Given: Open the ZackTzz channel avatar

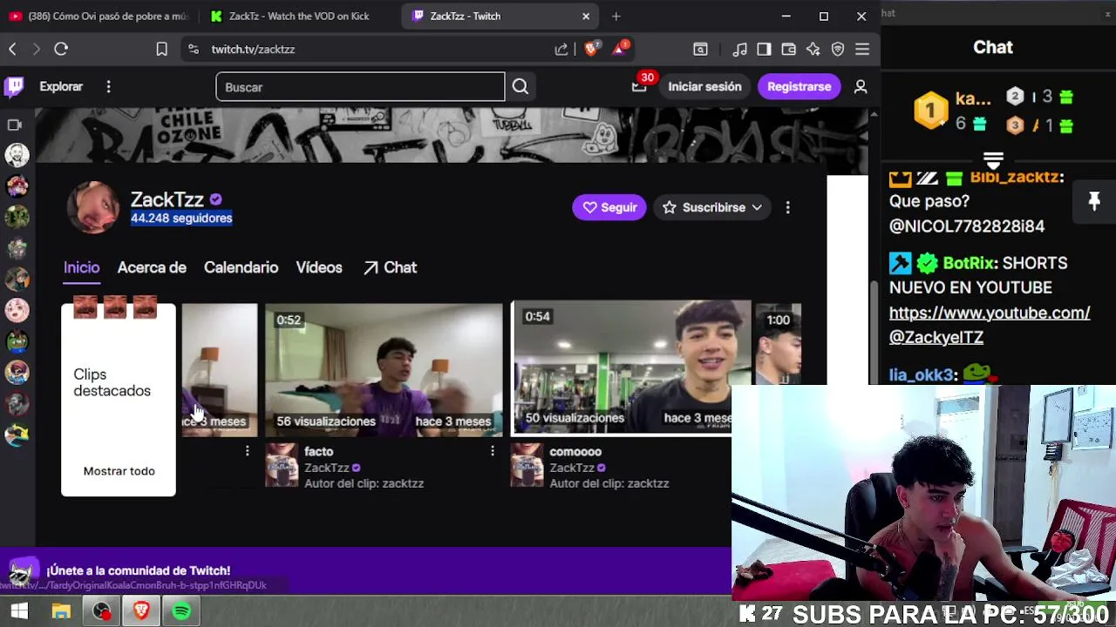Looking at the screenshot, I should (93, 207).
